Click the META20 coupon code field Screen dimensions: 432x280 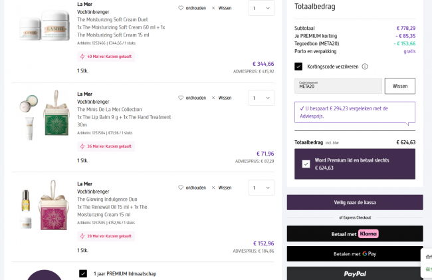point(338,86)
